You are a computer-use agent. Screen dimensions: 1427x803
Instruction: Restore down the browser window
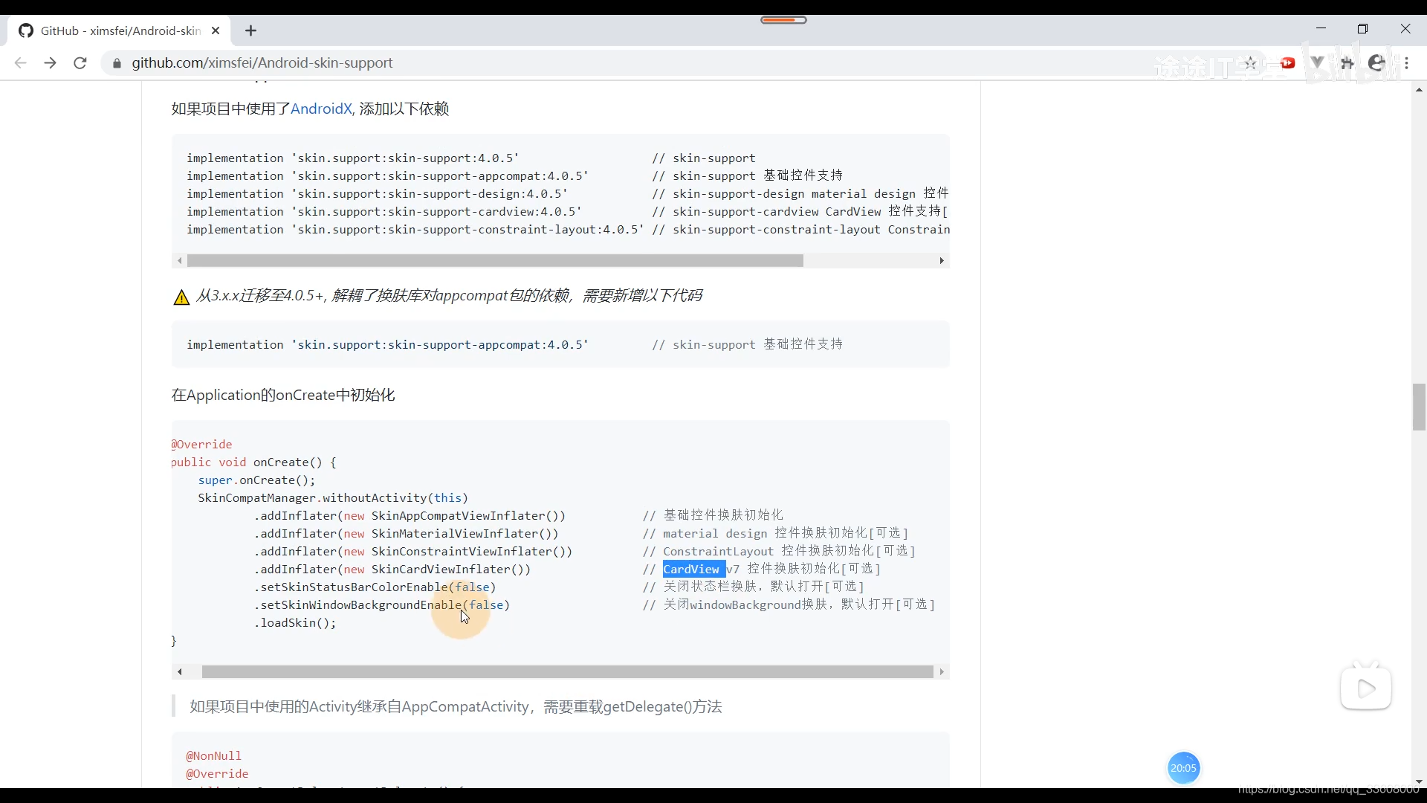tap(1362, 29)
